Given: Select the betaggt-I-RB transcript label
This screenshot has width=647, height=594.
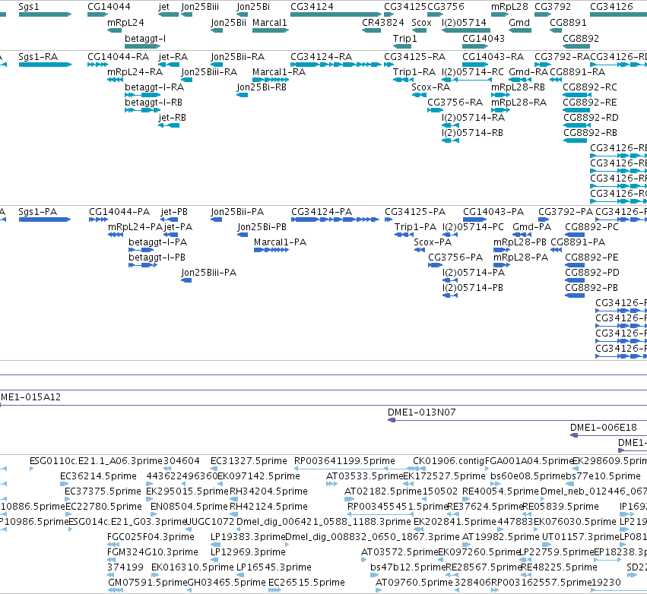Looking at the screenshot, I should (x=154, y=103).
